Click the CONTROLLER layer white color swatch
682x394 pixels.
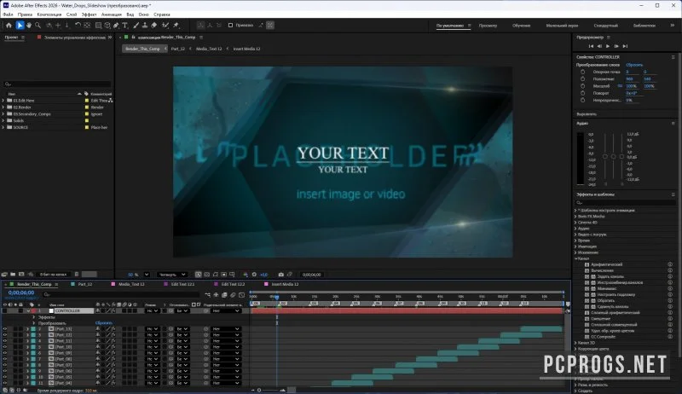[x=51, y=311]
